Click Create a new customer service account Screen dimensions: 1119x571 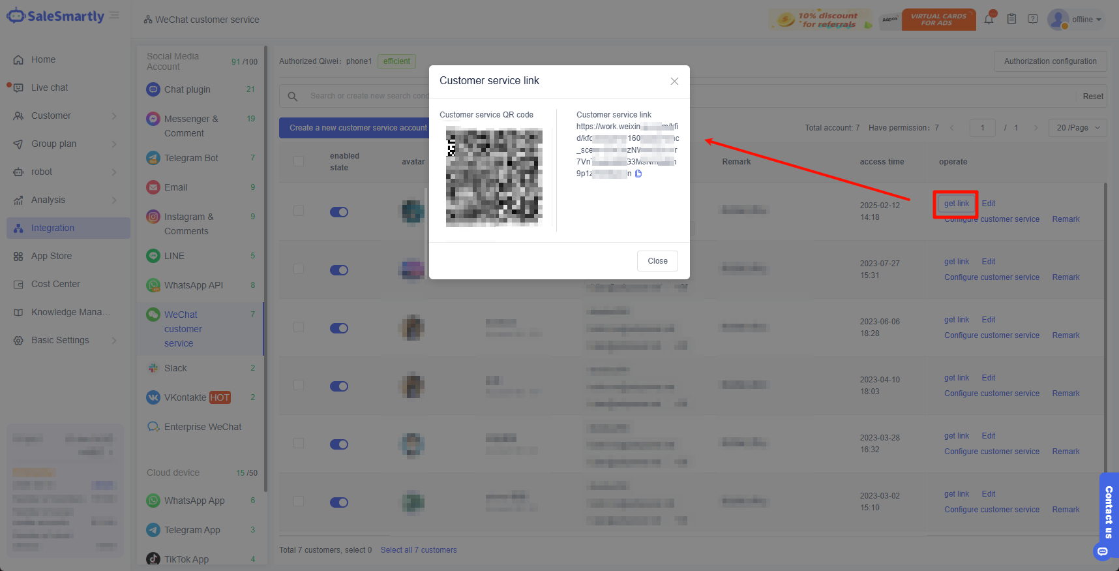(x=358, y=128)
